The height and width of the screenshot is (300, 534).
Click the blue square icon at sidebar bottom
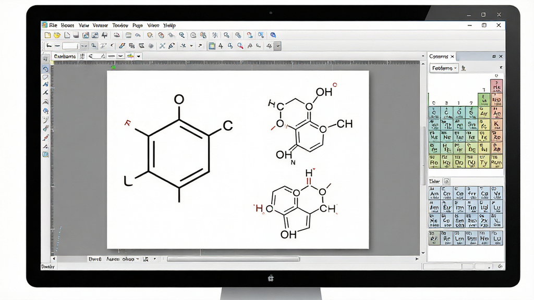pyautogui.click(x=46, y=154)
